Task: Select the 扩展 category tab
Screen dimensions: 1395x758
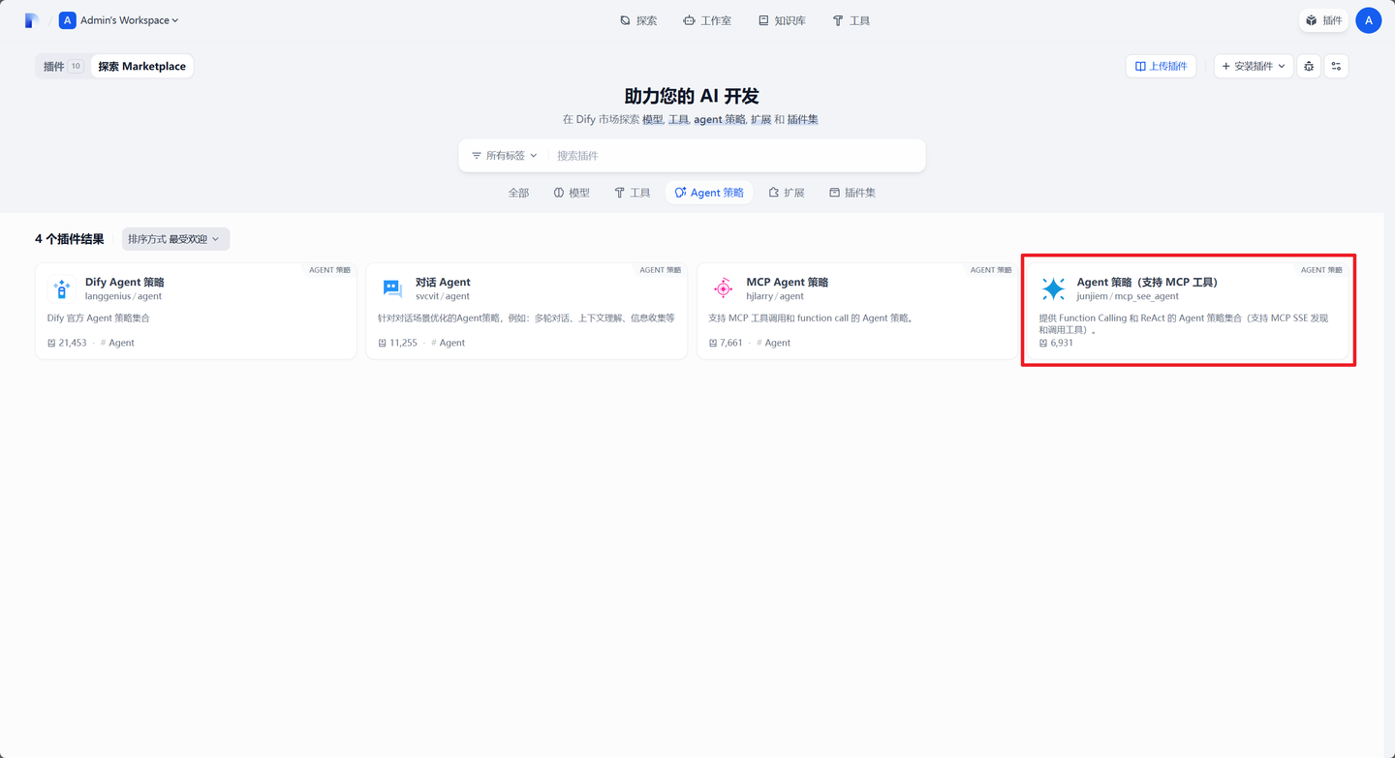Action: pos(787,193)
